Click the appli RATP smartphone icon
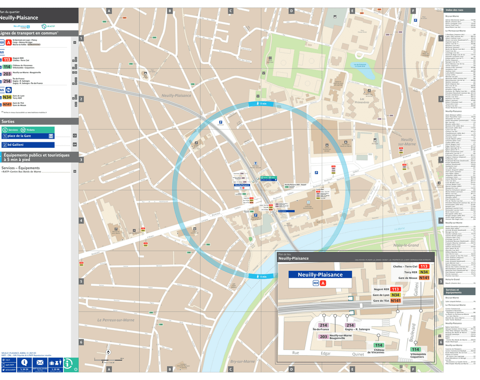 click(4, 364)
